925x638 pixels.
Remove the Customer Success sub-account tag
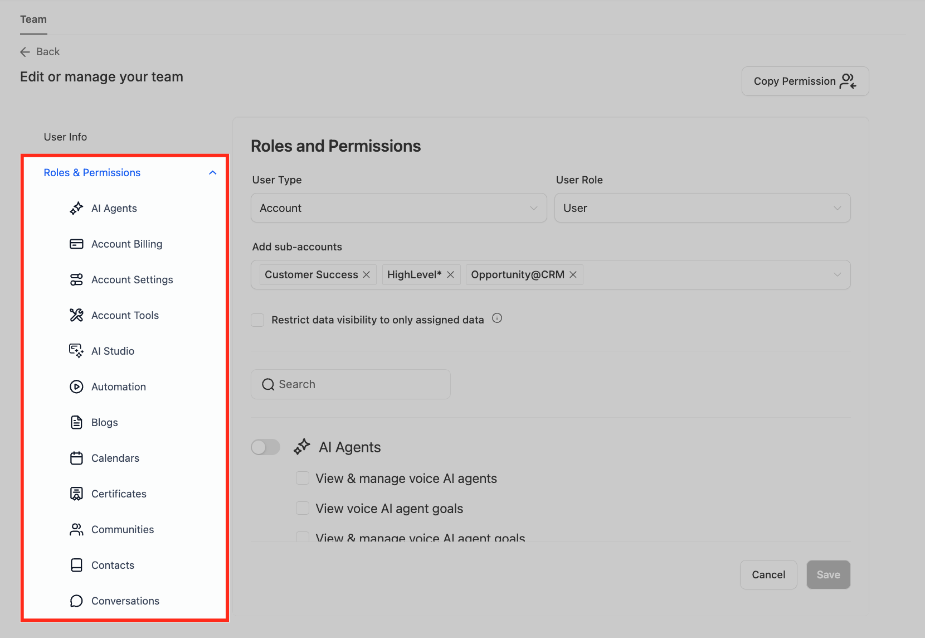click(x=366, y=274)
